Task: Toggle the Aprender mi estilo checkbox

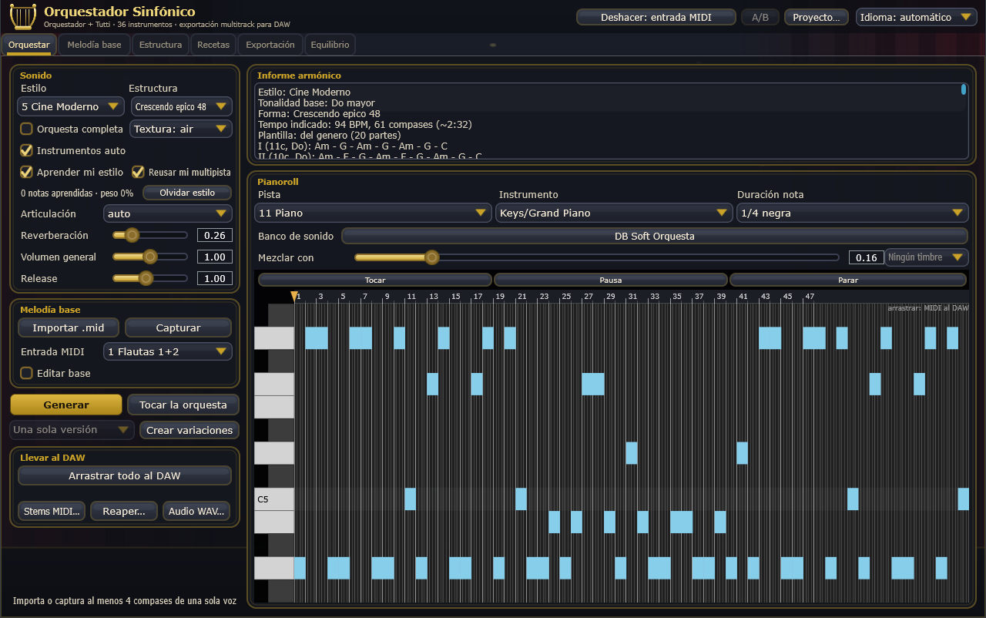Action: click(x=26, y=172)
